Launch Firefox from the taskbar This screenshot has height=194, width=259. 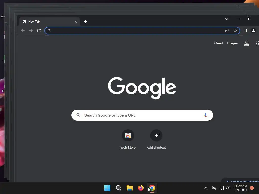click(141, 188)
